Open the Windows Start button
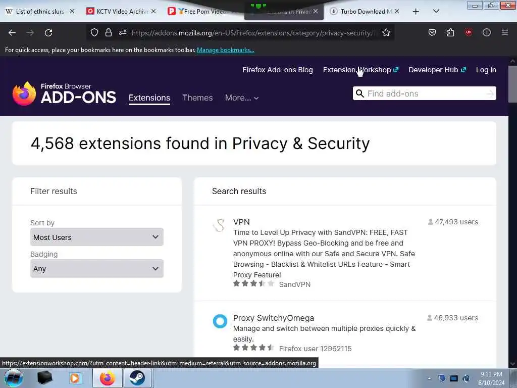The image size is (517, 388). pos(13,378)
